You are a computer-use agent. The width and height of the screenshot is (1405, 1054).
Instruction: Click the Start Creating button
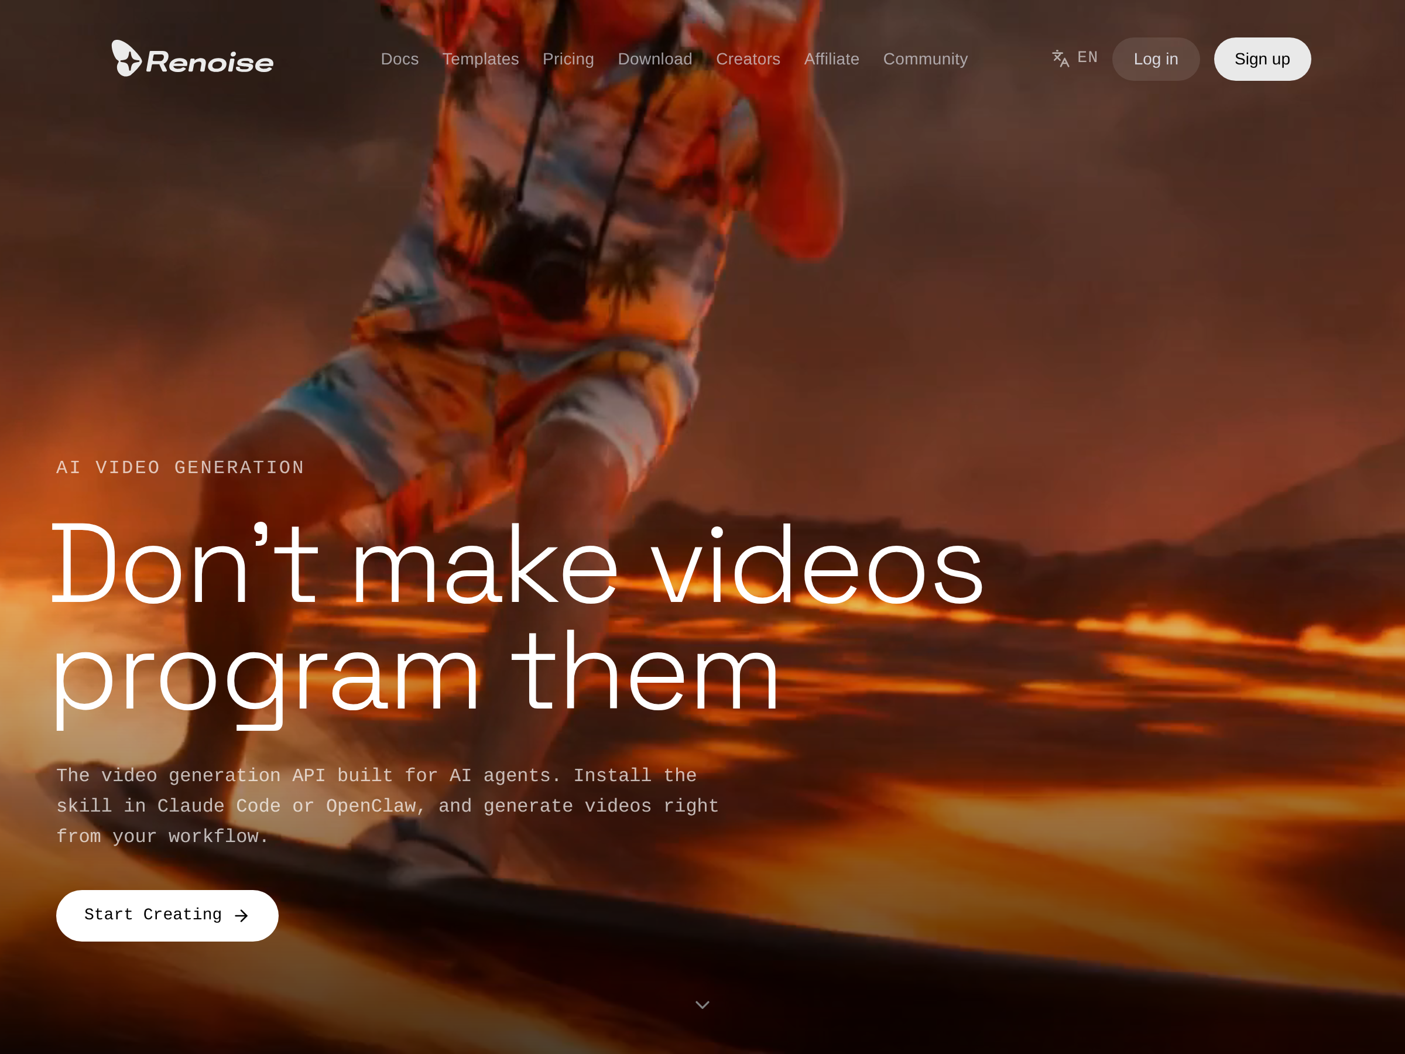coord(167,915)
